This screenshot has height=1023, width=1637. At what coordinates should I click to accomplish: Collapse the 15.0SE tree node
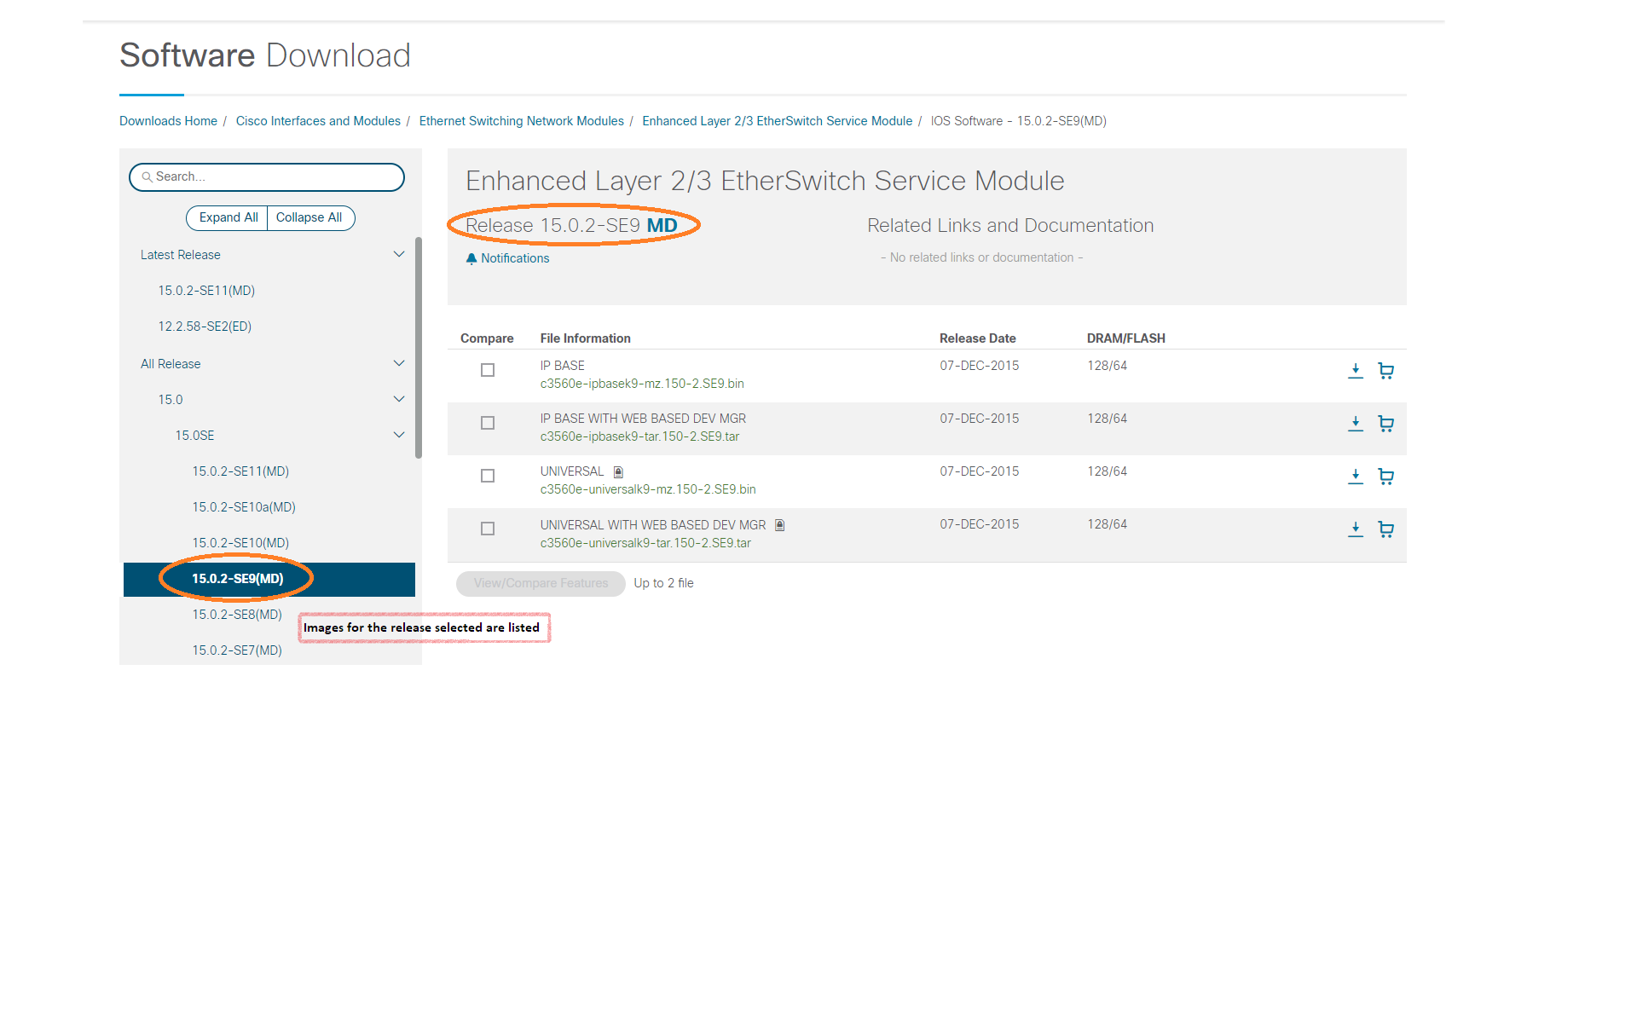pyautogui.click(x=398, y=435)
